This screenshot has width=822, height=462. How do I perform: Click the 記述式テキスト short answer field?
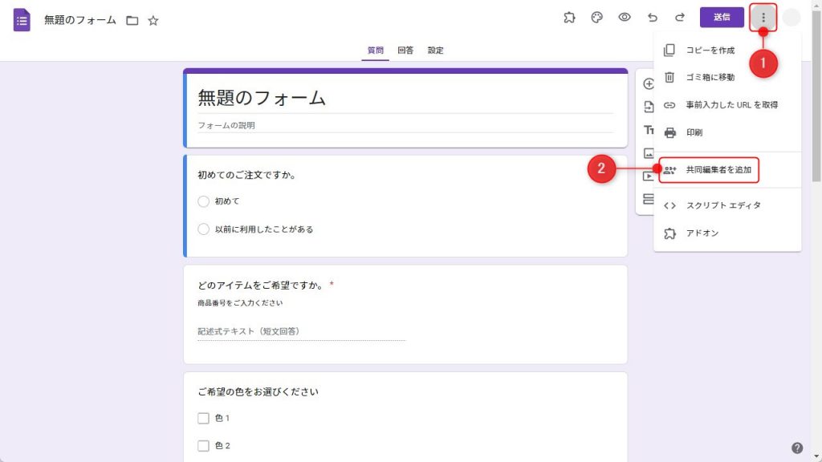tap(302, 331)
